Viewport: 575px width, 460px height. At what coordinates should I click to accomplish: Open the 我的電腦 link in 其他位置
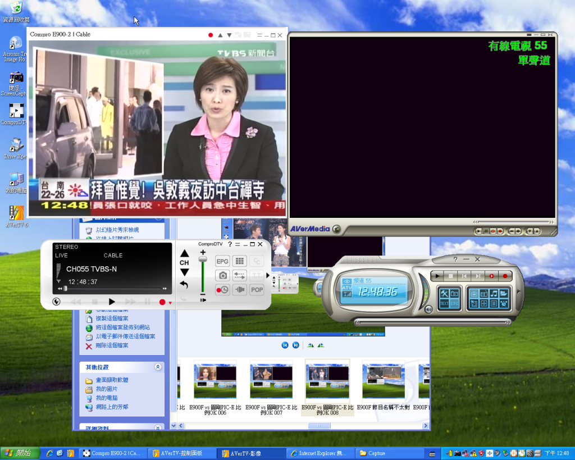coord(107,398)
